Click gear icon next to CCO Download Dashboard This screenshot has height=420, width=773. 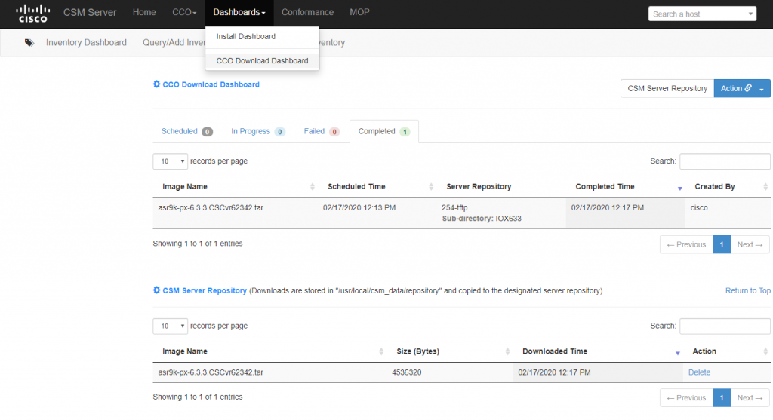point(156,85)
